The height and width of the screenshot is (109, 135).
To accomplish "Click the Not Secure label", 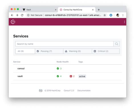I will pyautogui.click(x=36, y=15).
